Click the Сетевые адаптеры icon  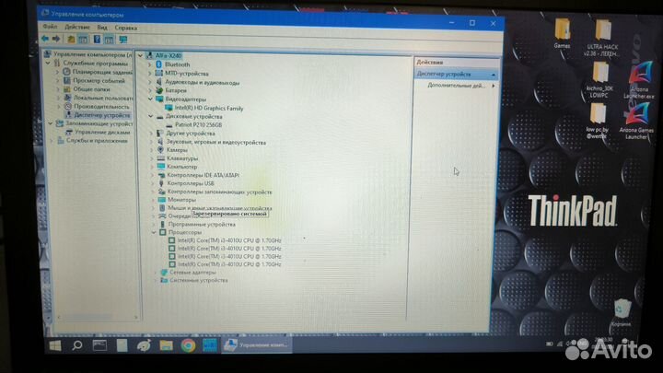tap(164, 273)
